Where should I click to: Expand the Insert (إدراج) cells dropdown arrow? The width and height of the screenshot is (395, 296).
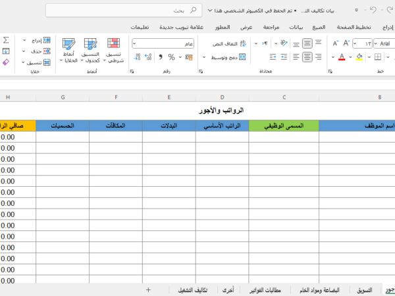pyautogui.click(x=24, y=40)
